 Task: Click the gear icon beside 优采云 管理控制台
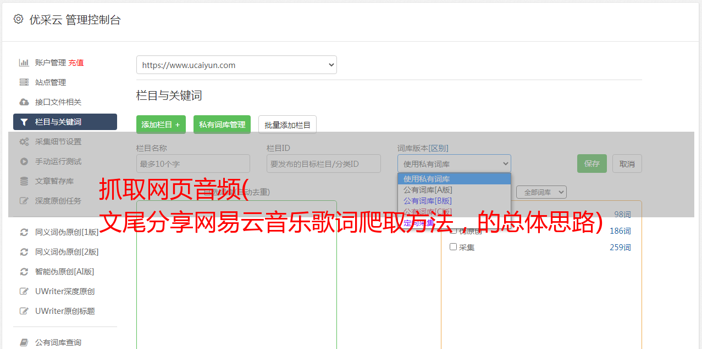[18, 19]
